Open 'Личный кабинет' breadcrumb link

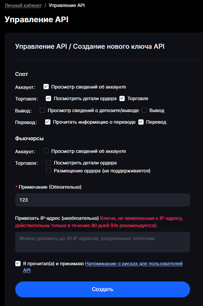pyautogui.click(x=23, y=5)
